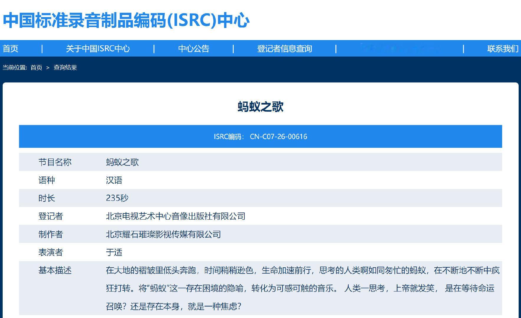Click 查询结果 in the breadcrumb trail
Viewport: 521px width, 318px height.
(65, 67)
